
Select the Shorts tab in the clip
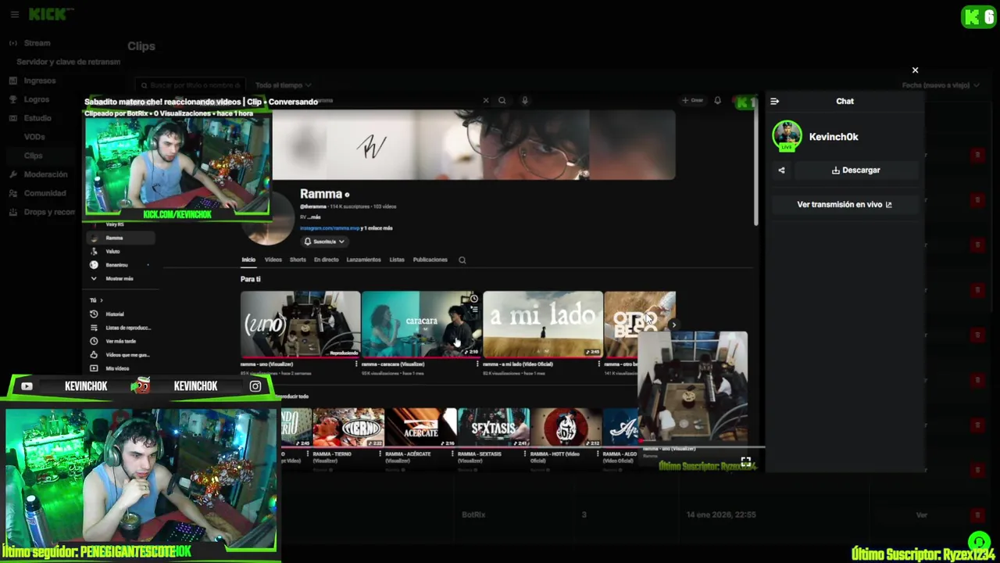point(298,260)
